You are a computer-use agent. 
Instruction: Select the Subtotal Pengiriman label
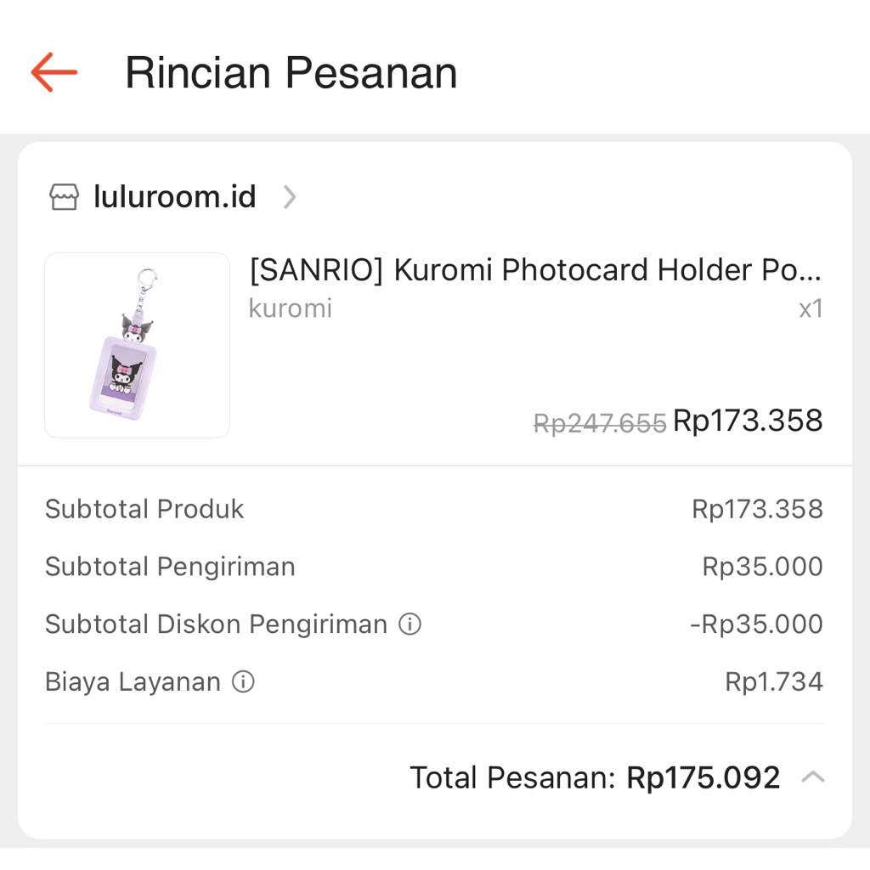pos(170,567)
